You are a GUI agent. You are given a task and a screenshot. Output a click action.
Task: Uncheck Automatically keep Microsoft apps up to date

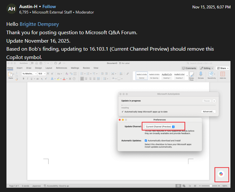[123, 112]
